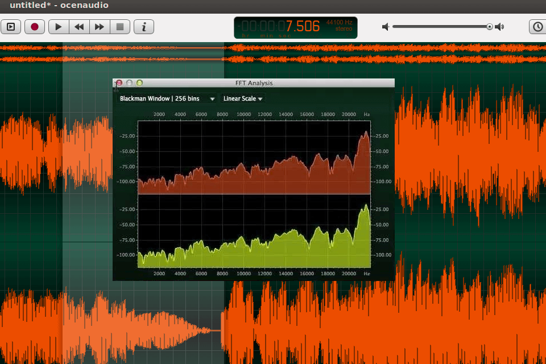This screenshot has height=364, width=546.
Task: Stop playback with the square stop button
Action: point(120,27)
